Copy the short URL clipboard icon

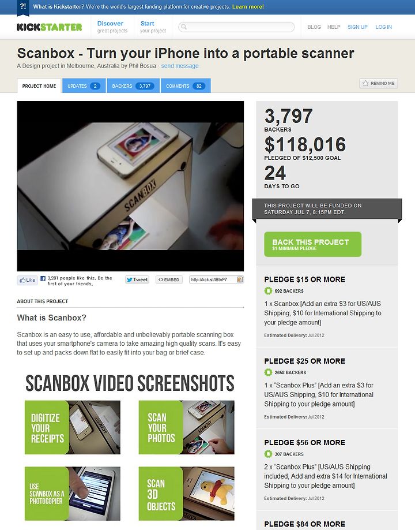pos(240,279)
